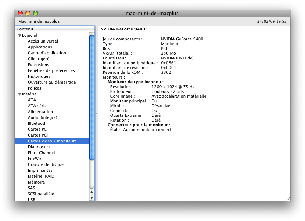The image size is (305, 221).
Task: Click Connecteur pour le moniteur heading
Action: coord(139,125)
